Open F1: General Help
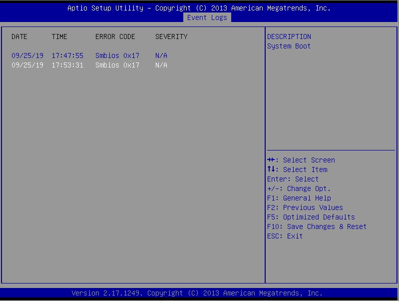The height and width of the screenshot is (301, 399). coord(299,198)
